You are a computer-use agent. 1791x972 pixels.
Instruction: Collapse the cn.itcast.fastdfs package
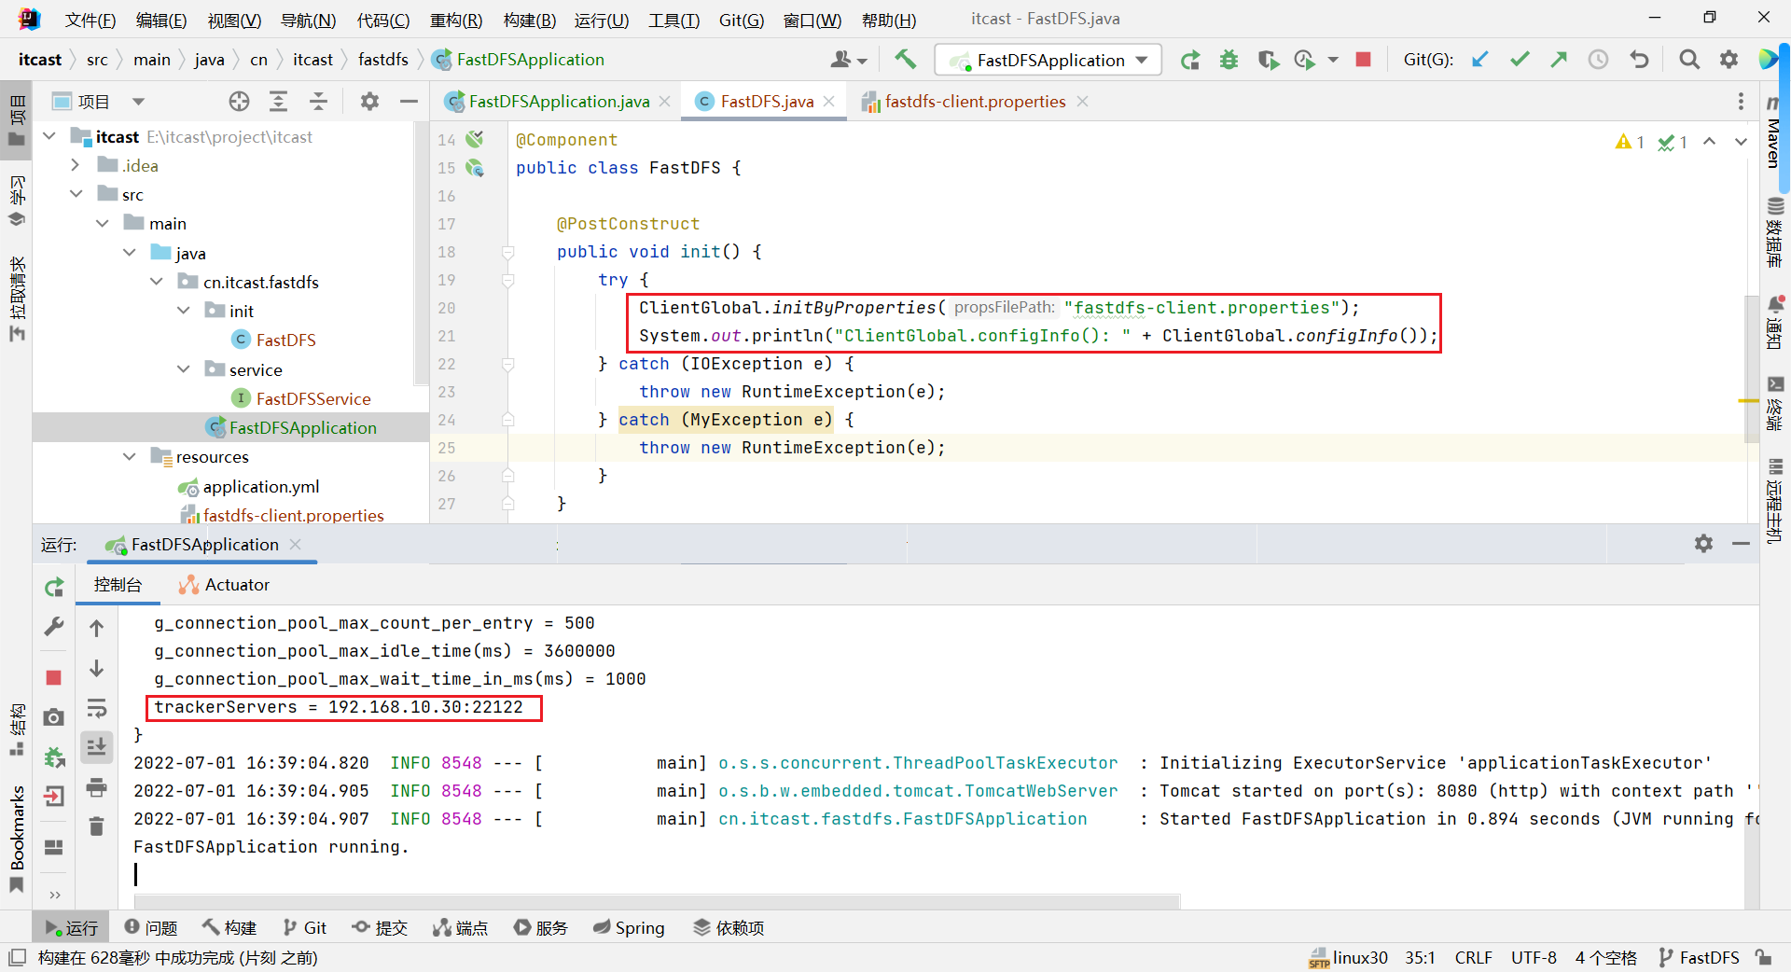(x=156, y=282)
